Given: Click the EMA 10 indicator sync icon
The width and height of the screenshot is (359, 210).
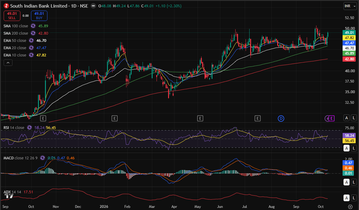Looking at the screenshot, I should 31,55.
